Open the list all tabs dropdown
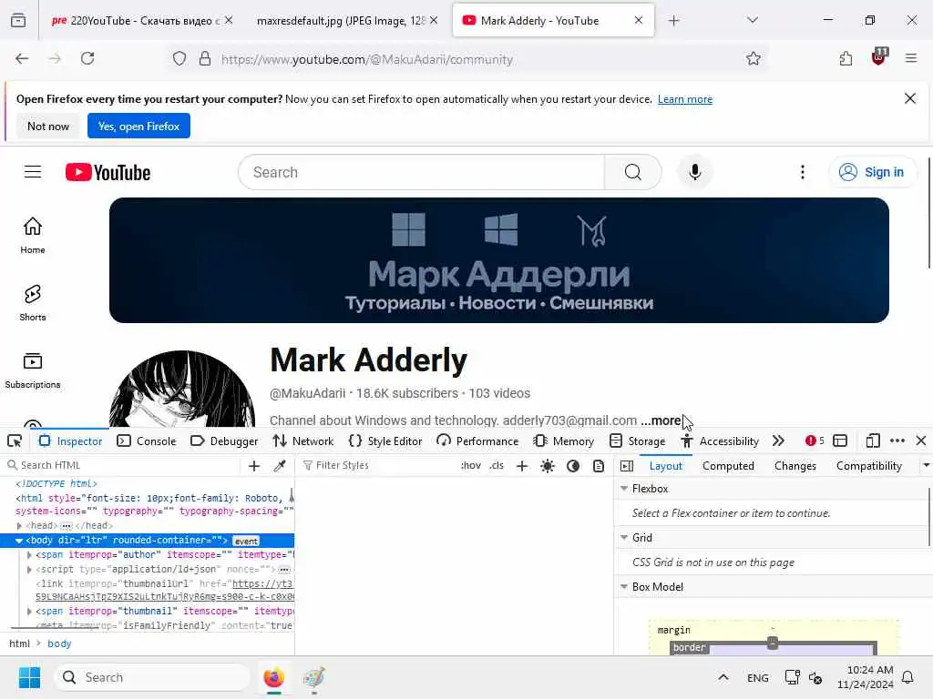The image size is (933, 699). point(753,20)
